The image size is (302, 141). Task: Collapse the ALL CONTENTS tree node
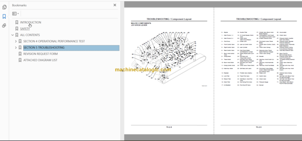pos(13,35)
